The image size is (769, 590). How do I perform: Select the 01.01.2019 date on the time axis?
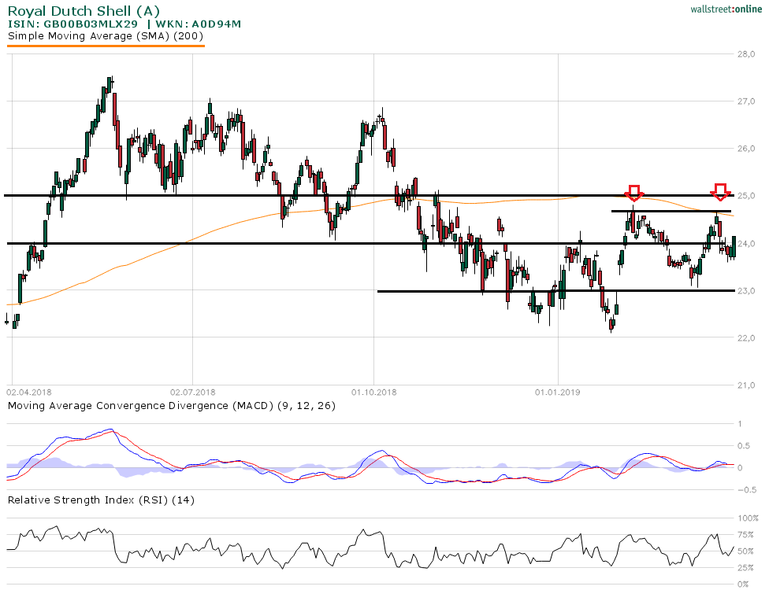(557, 390)
